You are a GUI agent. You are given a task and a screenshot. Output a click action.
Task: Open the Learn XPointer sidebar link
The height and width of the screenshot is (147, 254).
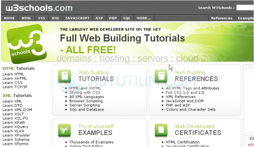point(16,135)
